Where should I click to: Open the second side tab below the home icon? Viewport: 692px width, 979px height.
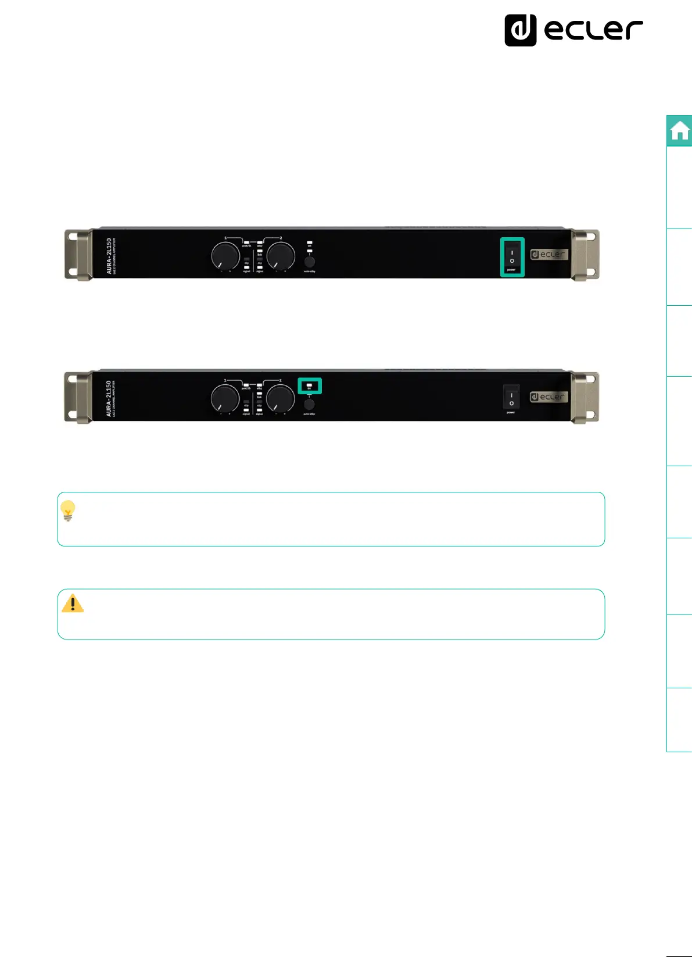pos(679,267)
